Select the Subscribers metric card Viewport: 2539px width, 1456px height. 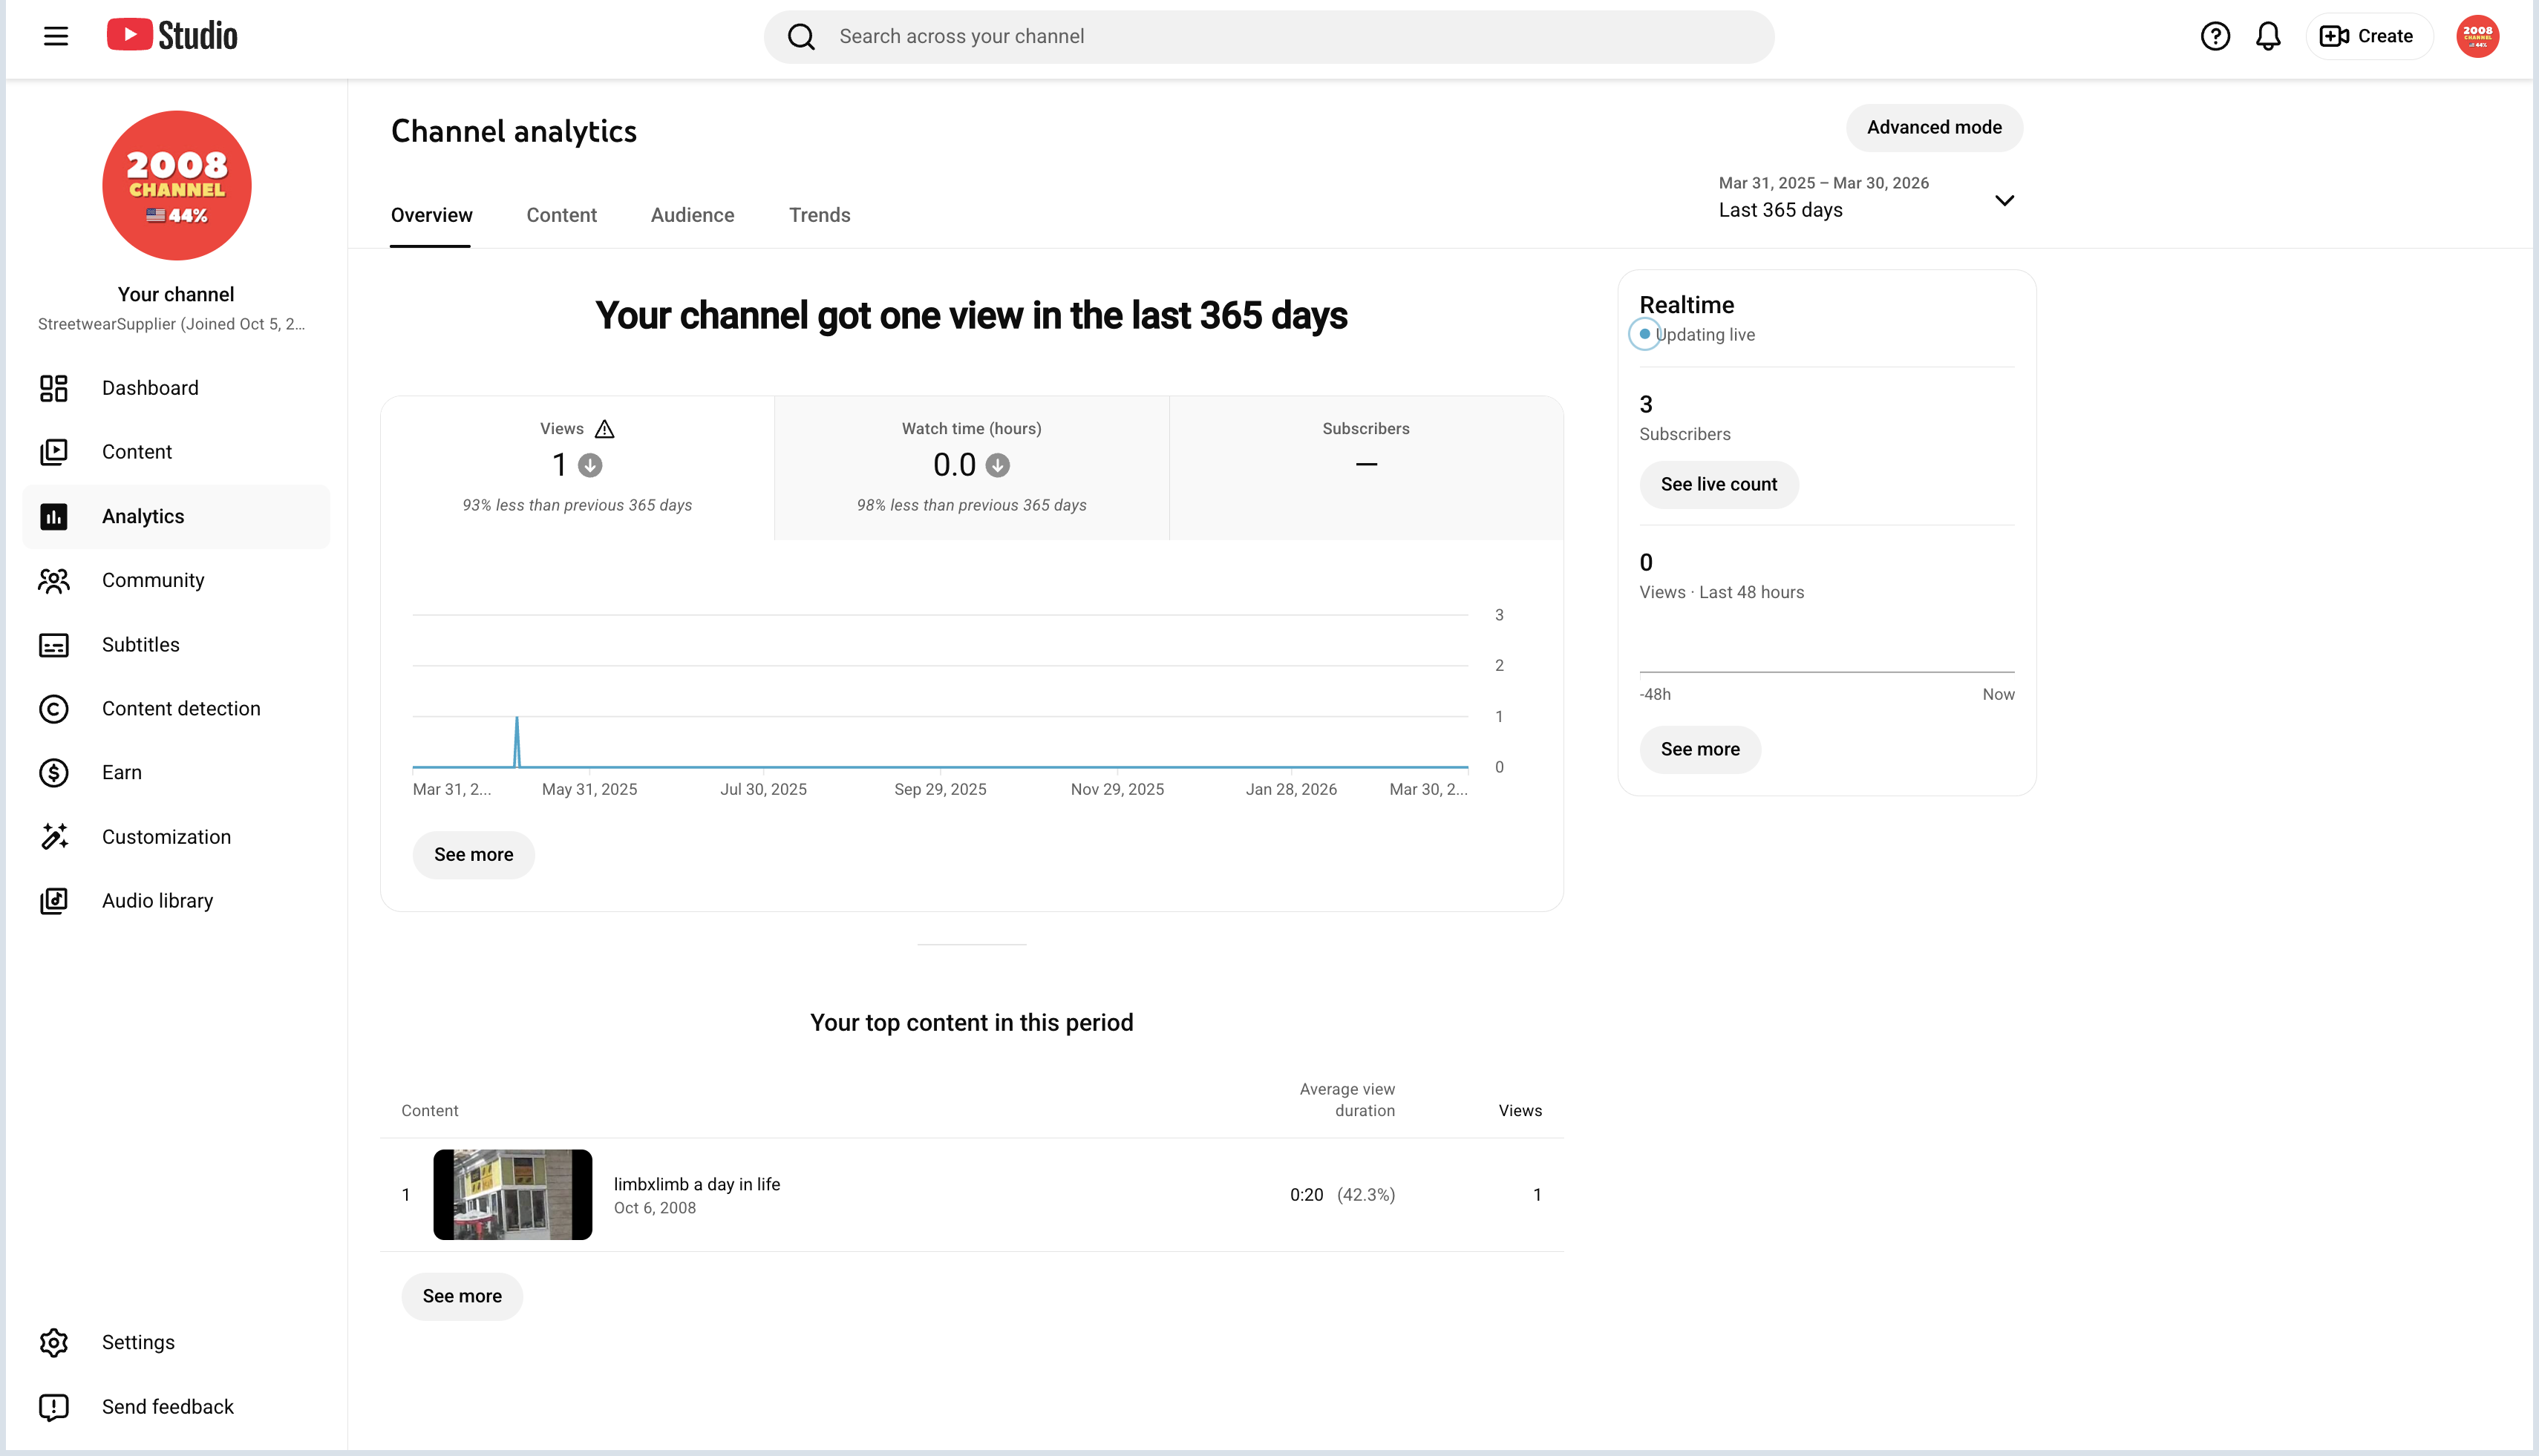click(x=1367, y=468)
